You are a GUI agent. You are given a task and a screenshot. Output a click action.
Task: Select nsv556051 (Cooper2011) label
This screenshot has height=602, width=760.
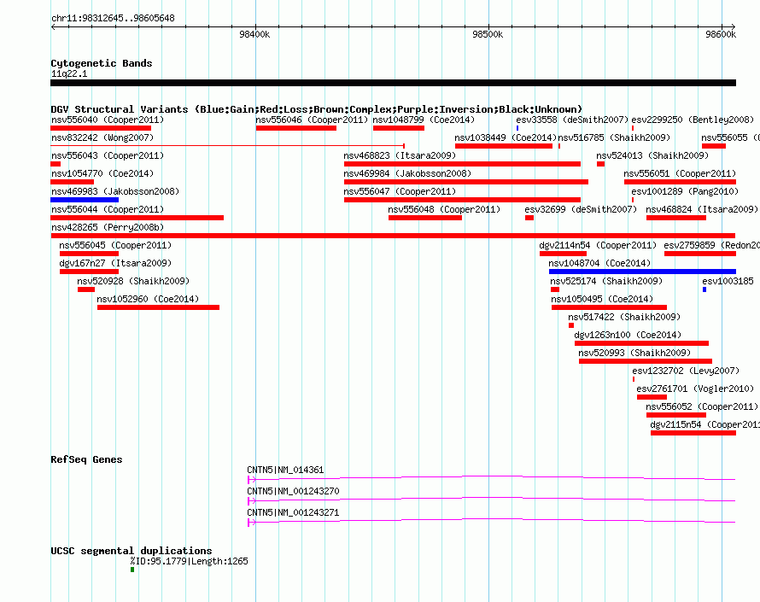coord(680,173)
